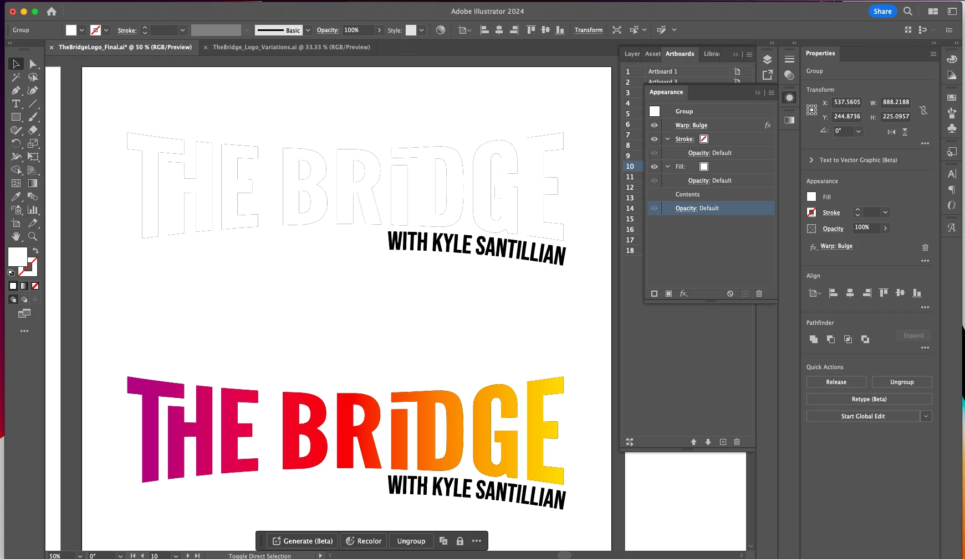This screenshot has width=965, height=559.
Task: Open the Basic brush definition dropdown
Action: [308, 30]
